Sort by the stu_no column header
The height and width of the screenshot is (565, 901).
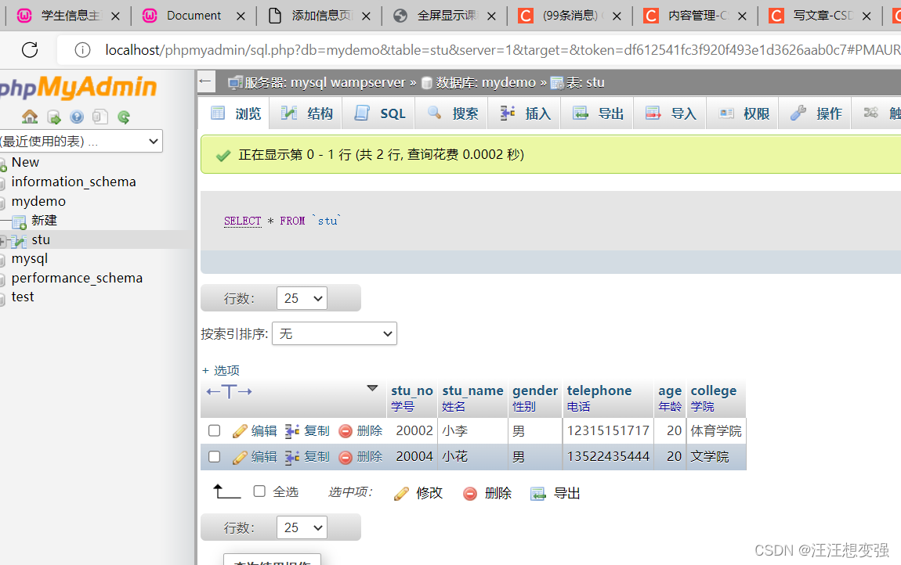412,390
